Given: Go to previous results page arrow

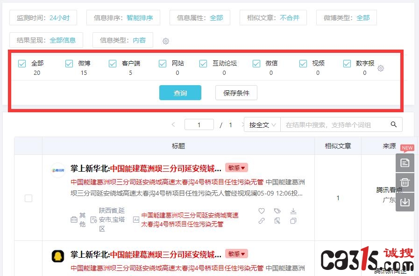Looking at the screenshot, I should pos(173,124).
